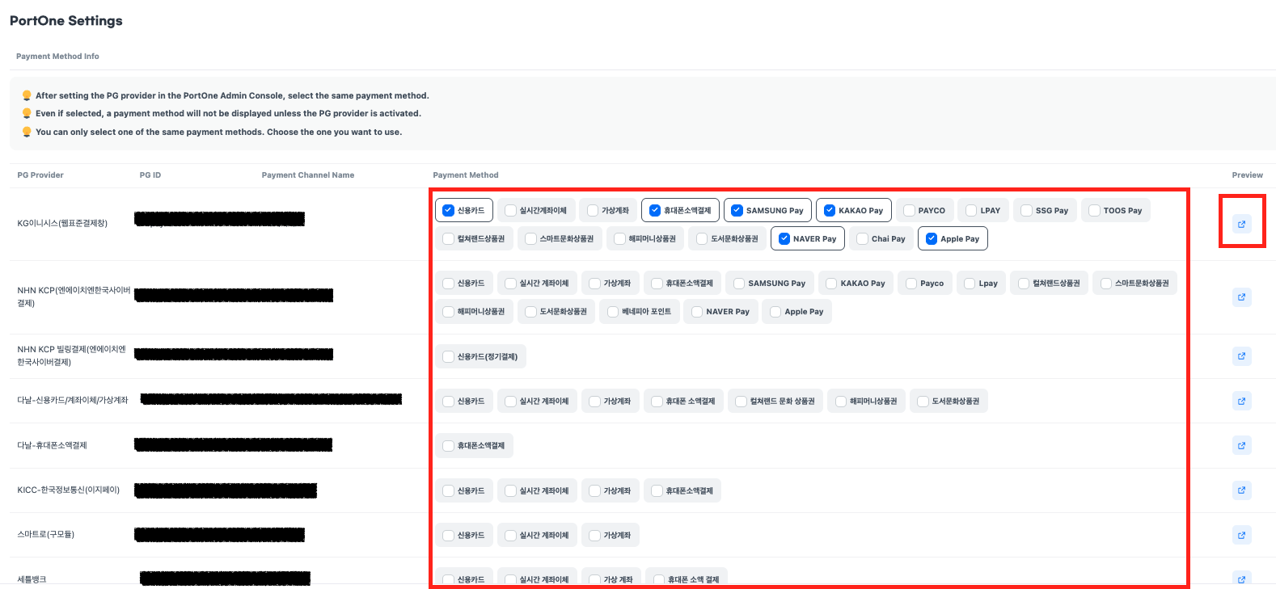Enable NAVER Pay for NHN KCP

[x=697, y=312]
